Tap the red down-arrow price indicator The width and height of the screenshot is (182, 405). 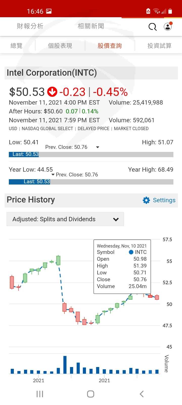click(x=52, y=92)
